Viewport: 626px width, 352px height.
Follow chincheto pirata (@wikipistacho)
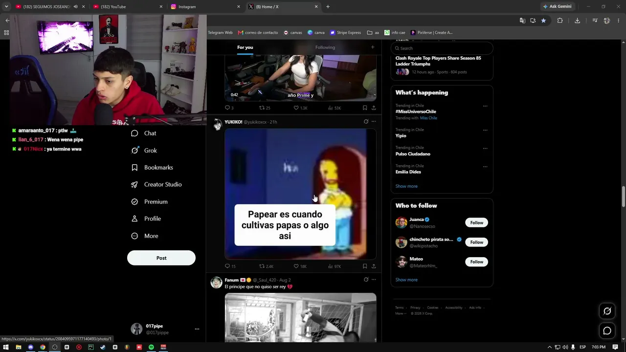(476, 242)
